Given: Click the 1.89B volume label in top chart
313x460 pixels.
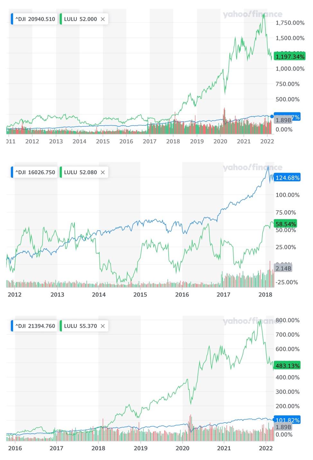Looking at the screenshot, I should pos(283,120).
